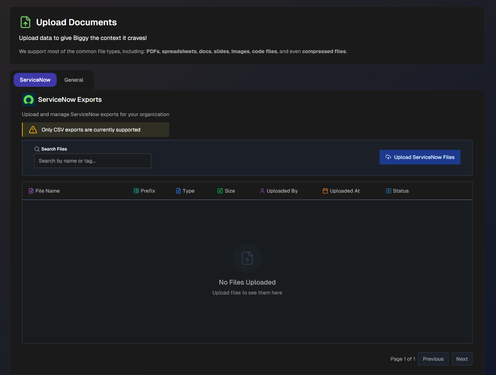The height and width of the screenshot is (375, 496).
Task: Click the yellow warning triangle in the CSV notice
Action: (x=33, y=129)
